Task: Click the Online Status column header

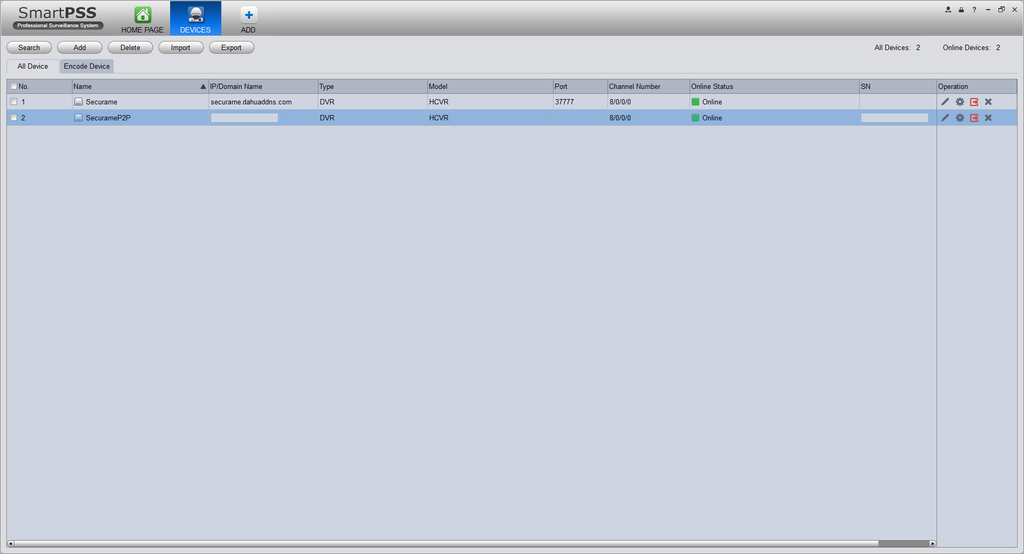Action: (x=774, y=86)
